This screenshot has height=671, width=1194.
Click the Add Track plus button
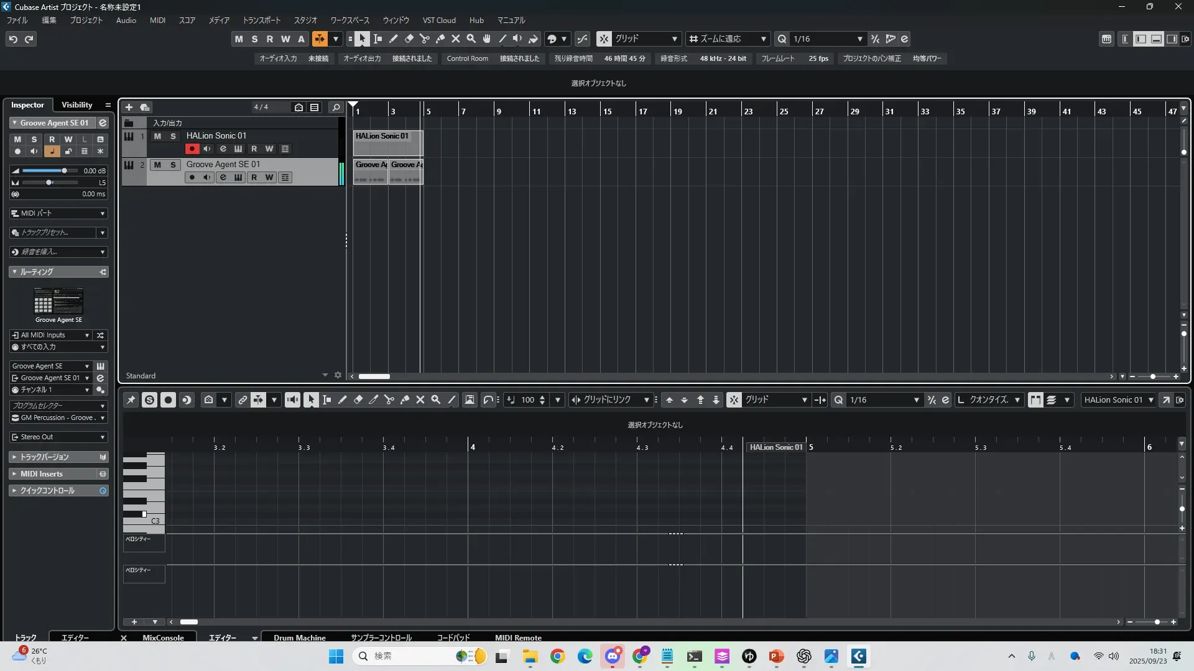coord(129,107)
